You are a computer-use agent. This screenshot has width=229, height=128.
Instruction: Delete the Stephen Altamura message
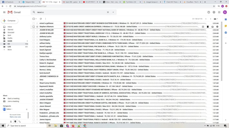[208, 27]
